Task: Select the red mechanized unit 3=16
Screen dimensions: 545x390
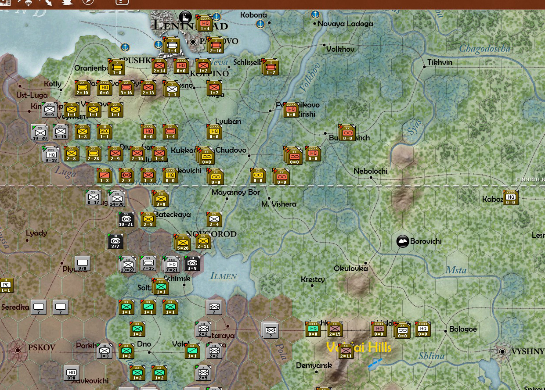Action: coord(126,88)
